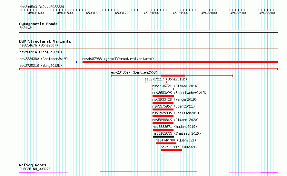This screenshot has height=176, width=287.
Task: Select the nsv508914 (Teague2010) variant label
Action: [x=40, y=52]
